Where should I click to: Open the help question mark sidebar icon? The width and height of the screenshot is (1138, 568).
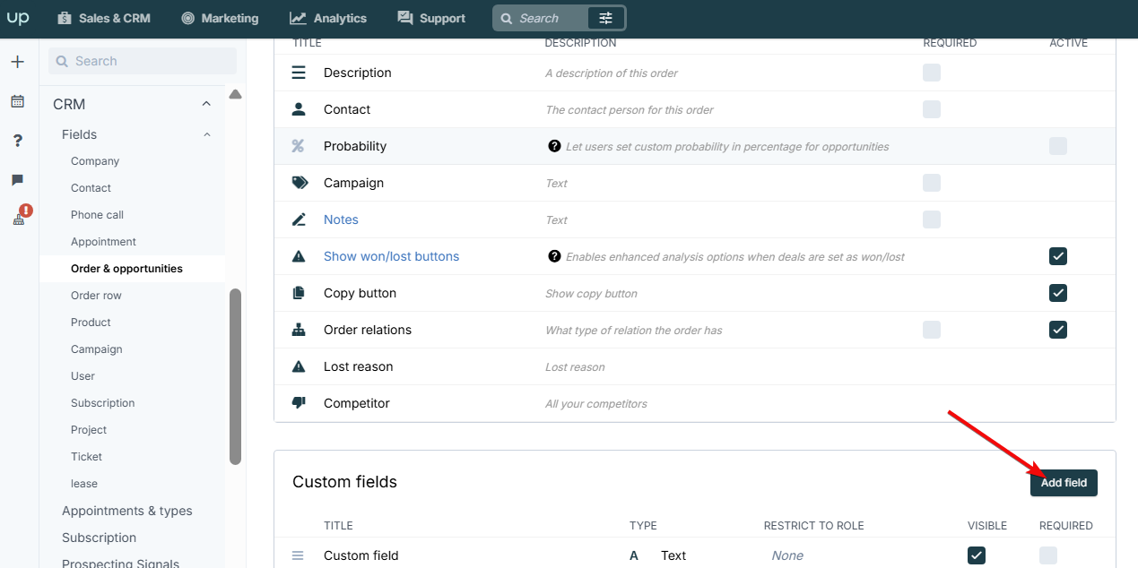point(18,141)
